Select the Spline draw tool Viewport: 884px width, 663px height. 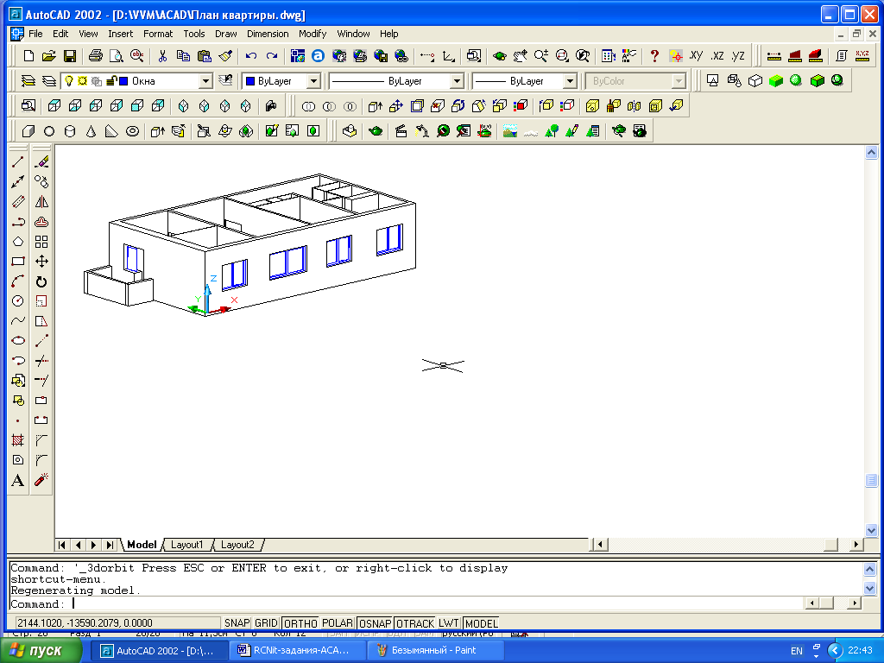[x=17, y=321]
